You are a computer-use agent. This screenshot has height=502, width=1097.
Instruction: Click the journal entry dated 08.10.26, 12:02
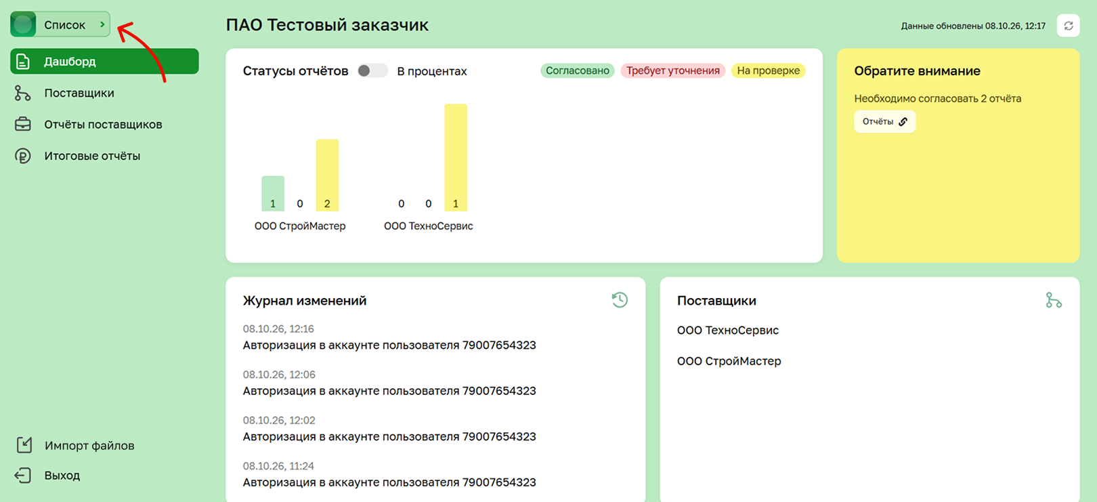[389, 429]
